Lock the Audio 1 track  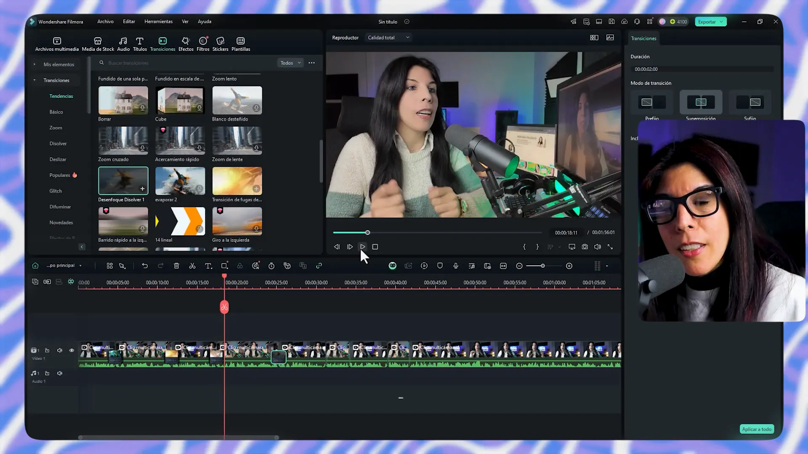click(x=47, y=374)
